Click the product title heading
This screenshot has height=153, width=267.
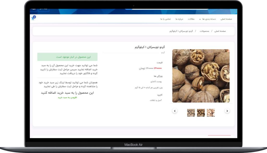(150, 47)
